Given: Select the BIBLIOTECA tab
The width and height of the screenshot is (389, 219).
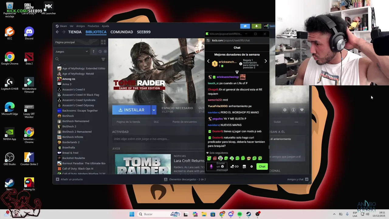Looking at the screenshot, I should [x=96, y=32].
